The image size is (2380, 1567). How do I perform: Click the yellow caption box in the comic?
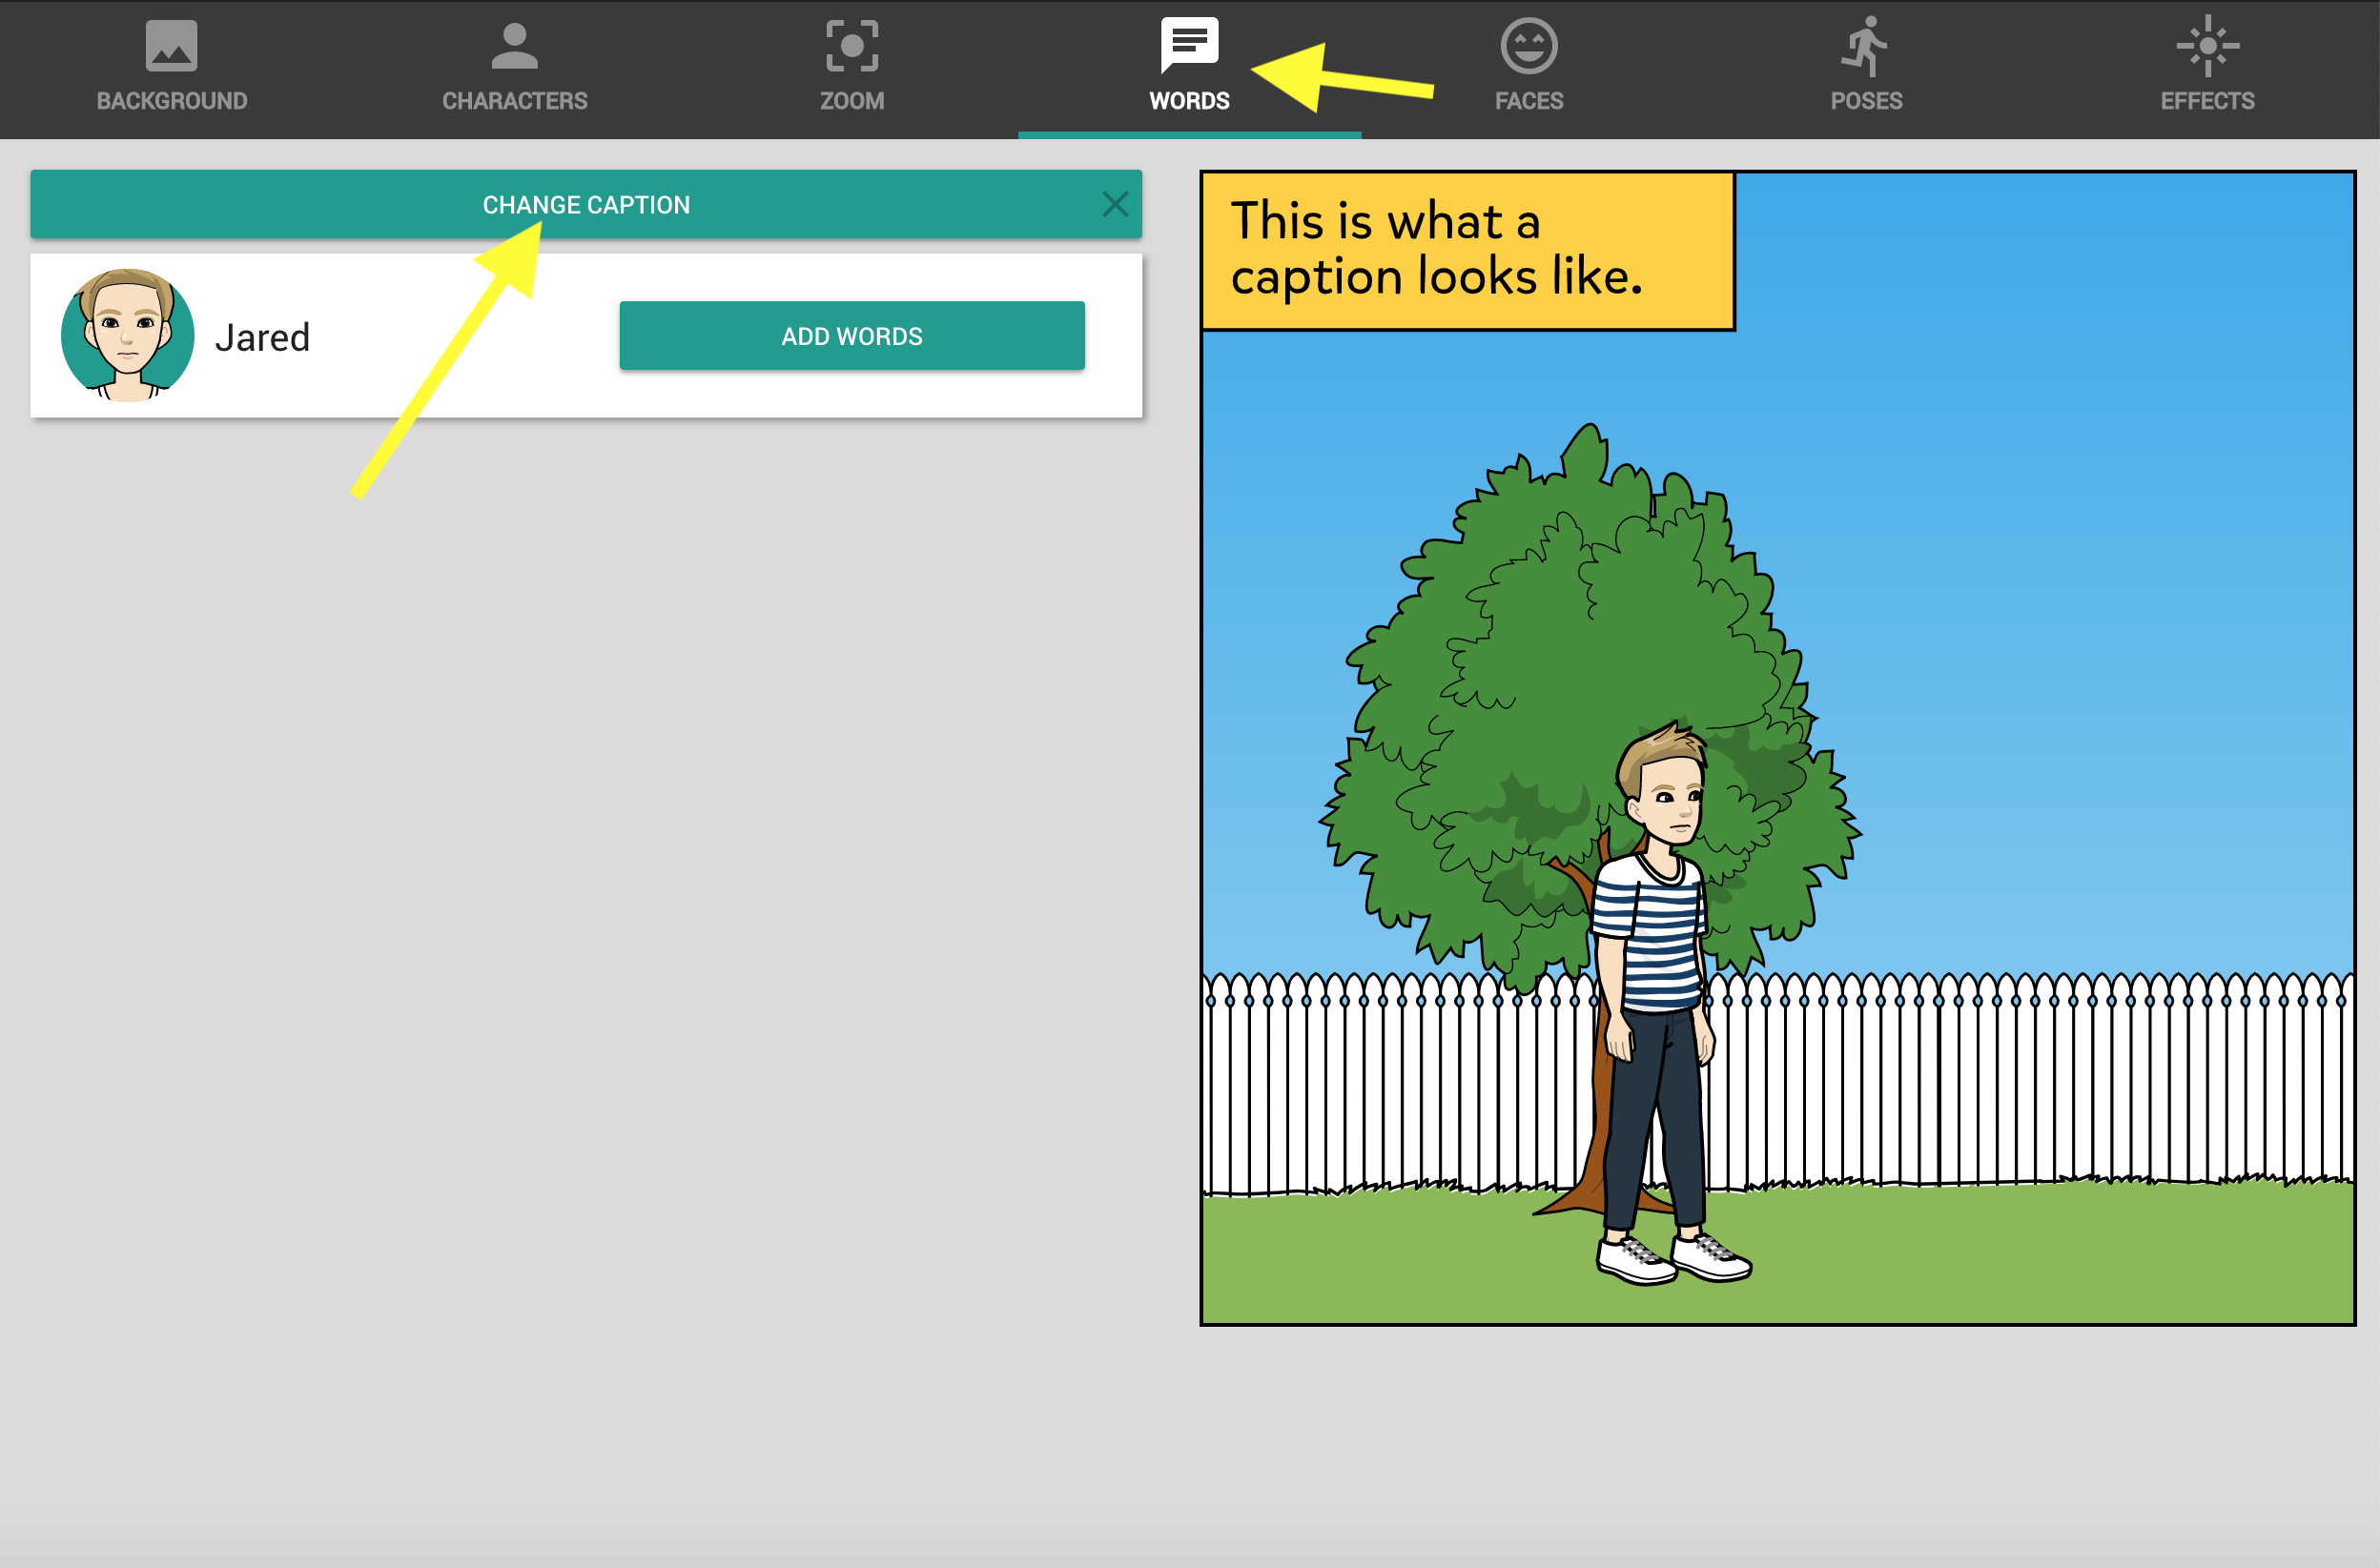pyautogui.click(x=1467, y=250)
